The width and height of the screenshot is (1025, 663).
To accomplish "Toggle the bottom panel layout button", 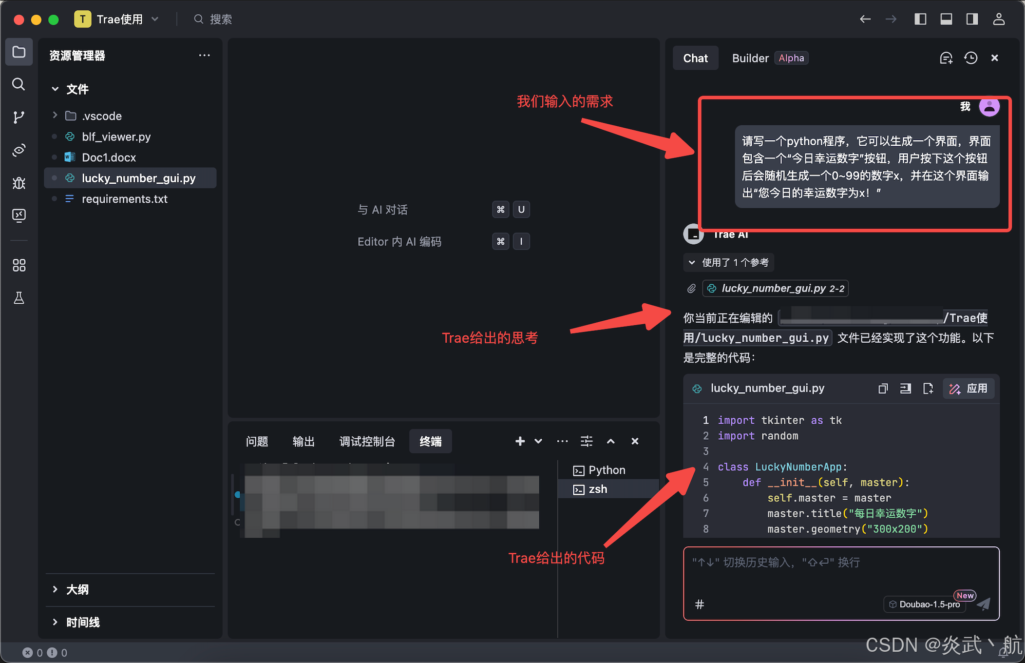I will tap(946, 19).
